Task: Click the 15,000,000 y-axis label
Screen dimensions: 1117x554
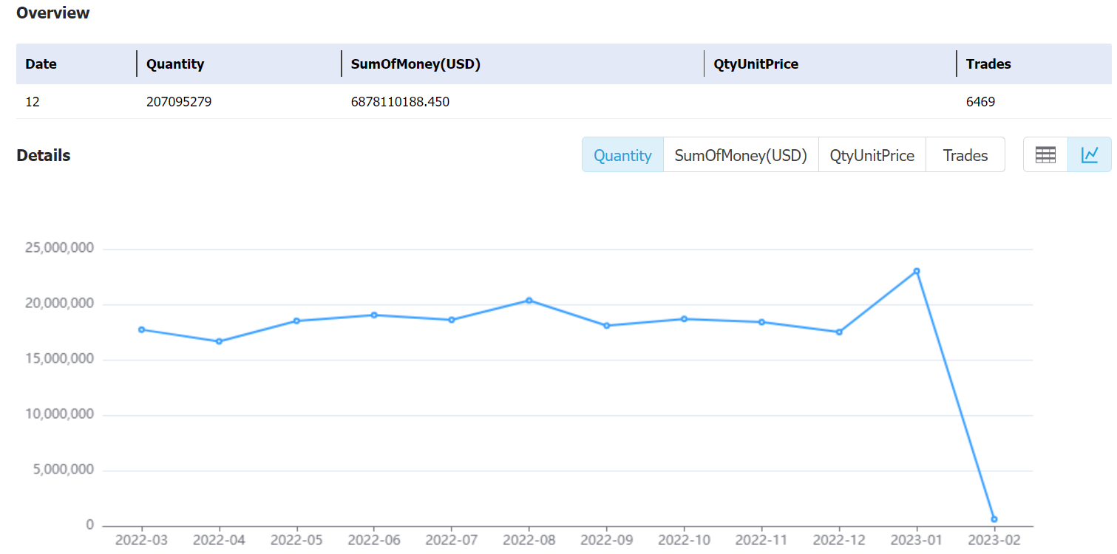Action: pyautogui.click(x=59, y=359)
